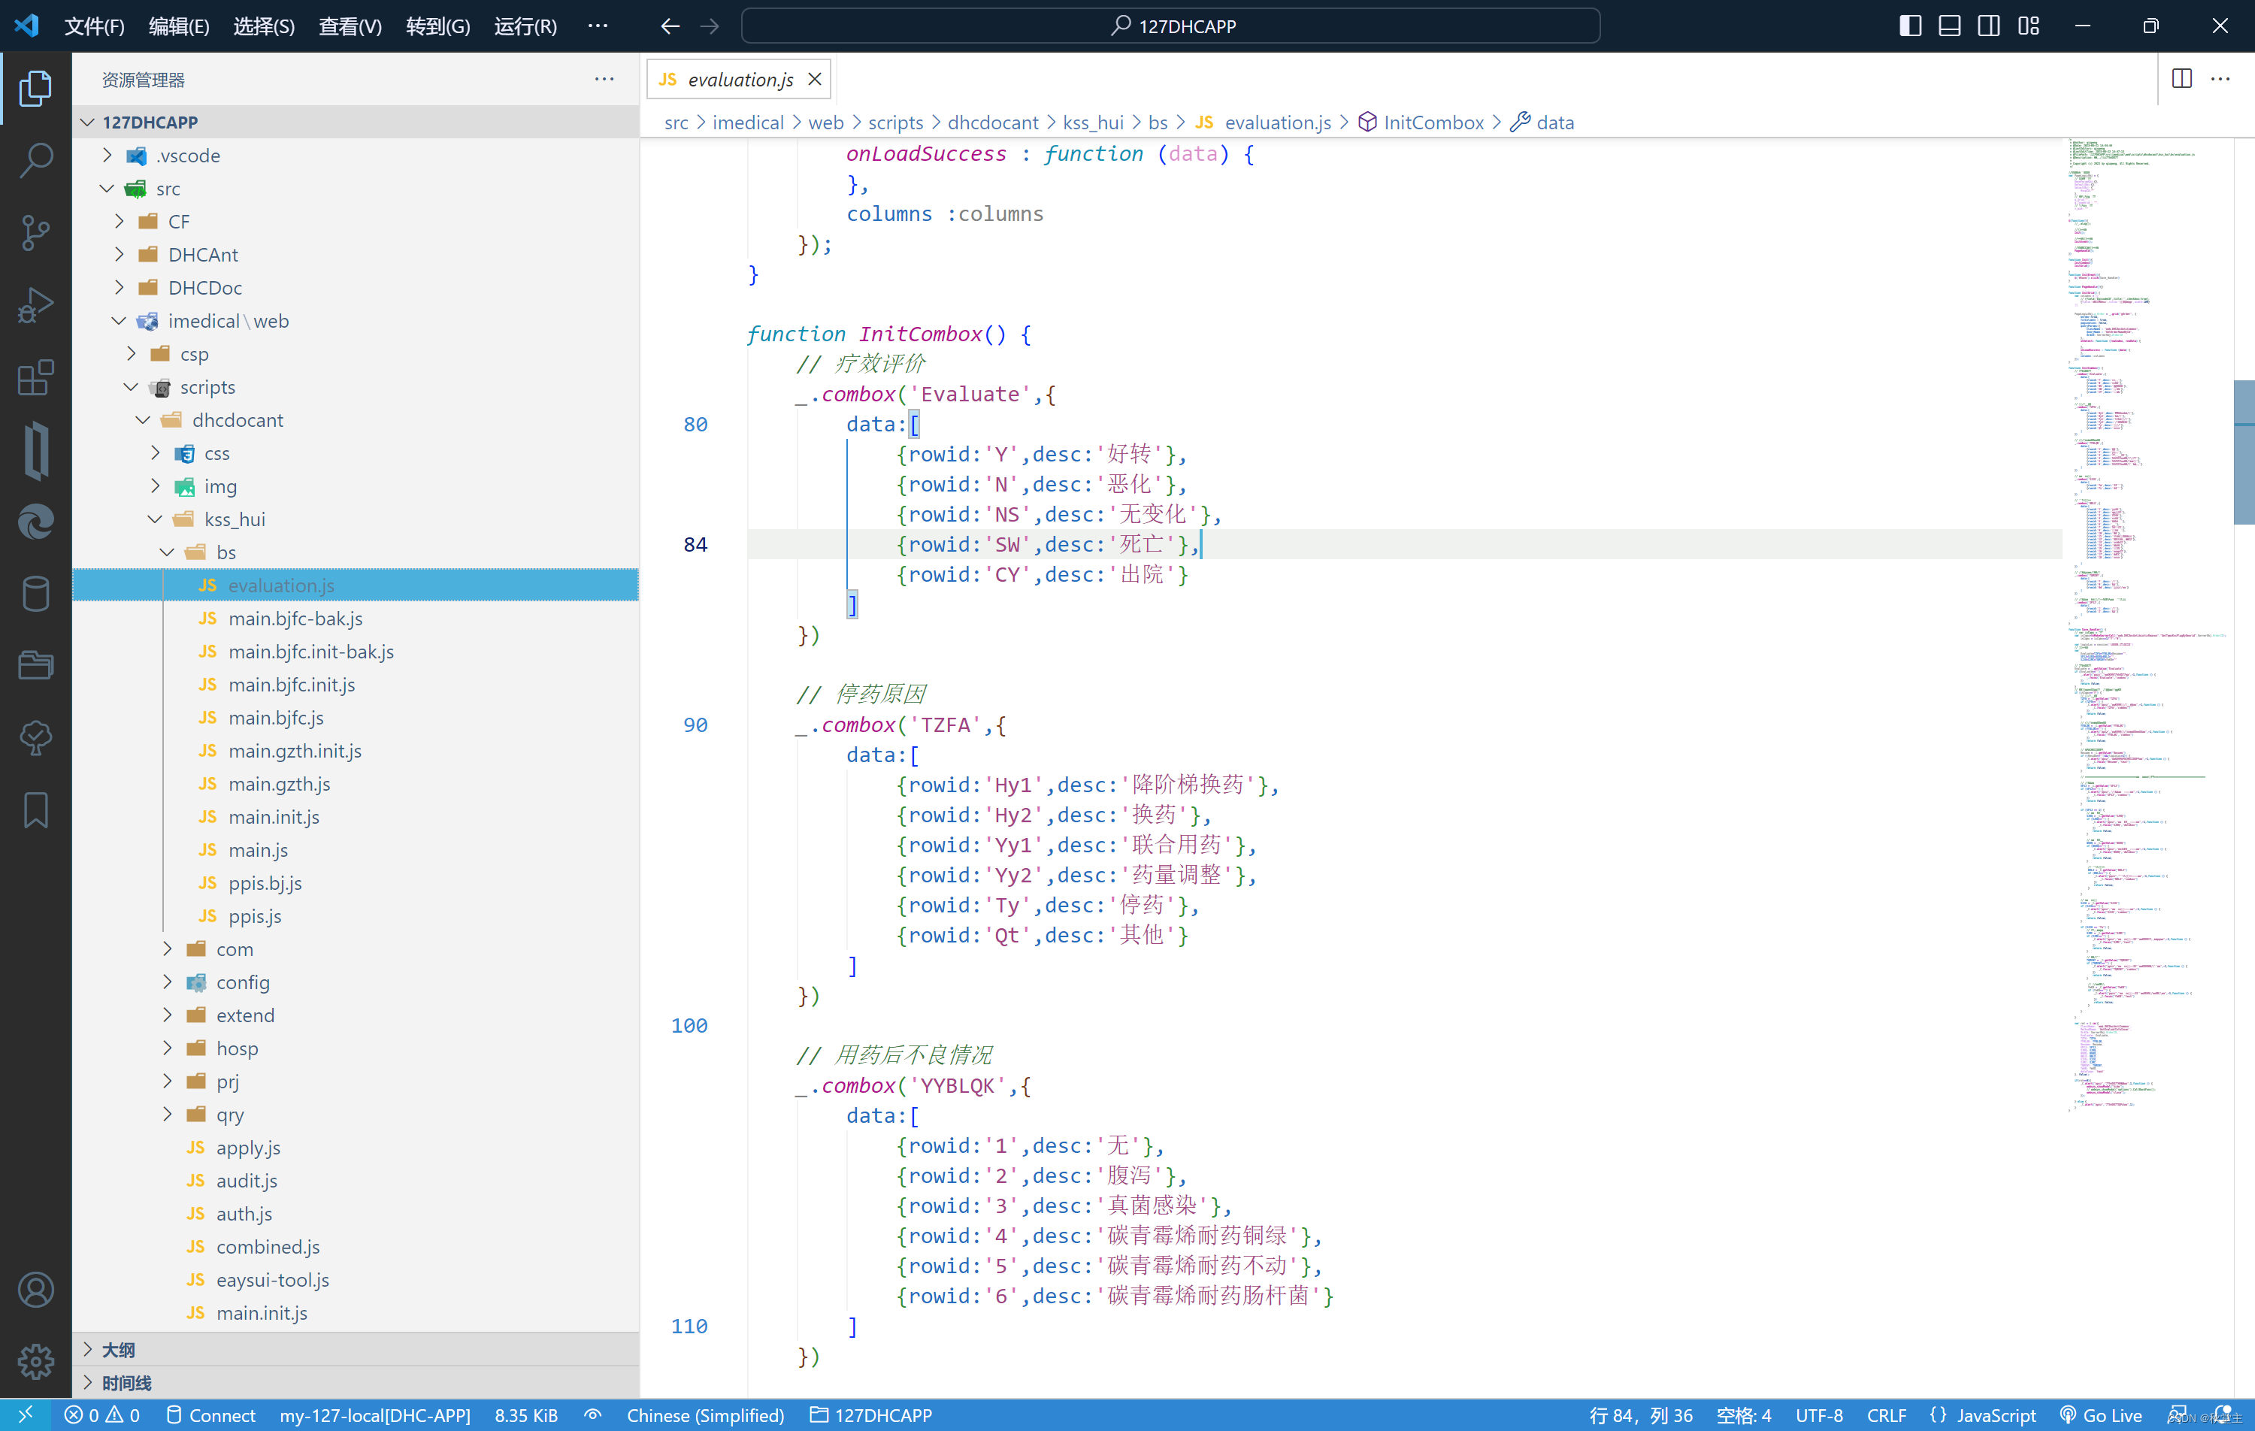Click the remote window indicator in status bar
Image resolution: width=2255 pixels, height=1431 pixels.
(x=26, y=1414)
